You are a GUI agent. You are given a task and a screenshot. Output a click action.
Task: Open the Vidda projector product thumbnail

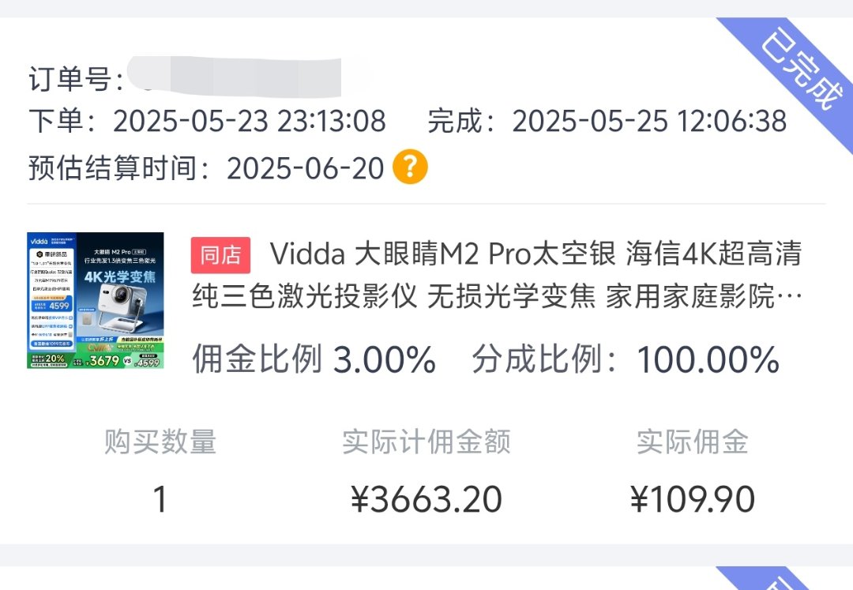coord(96,300)
